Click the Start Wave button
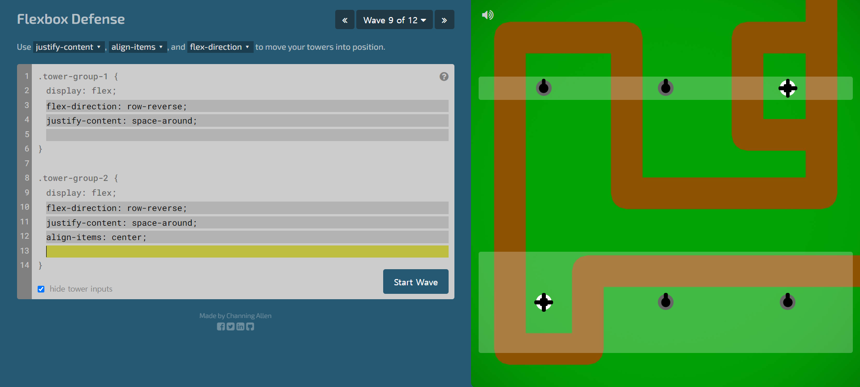This screenshot has height=387, width=860. pos(415,282)
